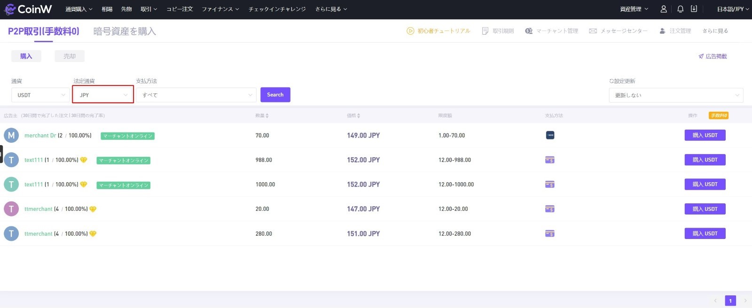This screenshot has width=752, height=308.
Task: Click payment icon in the 147.00 JPY row
Action: (x=550, y=209)
